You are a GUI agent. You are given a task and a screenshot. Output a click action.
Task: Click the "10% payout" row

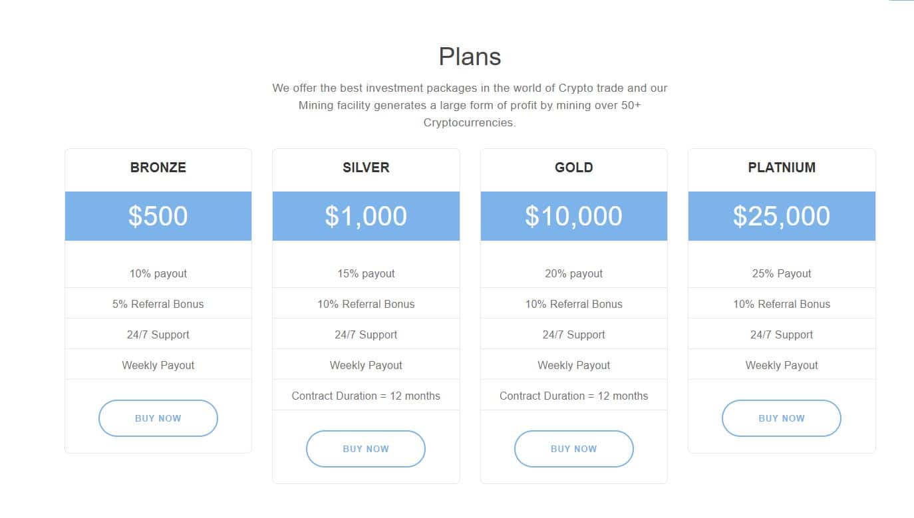coord(158,273)
